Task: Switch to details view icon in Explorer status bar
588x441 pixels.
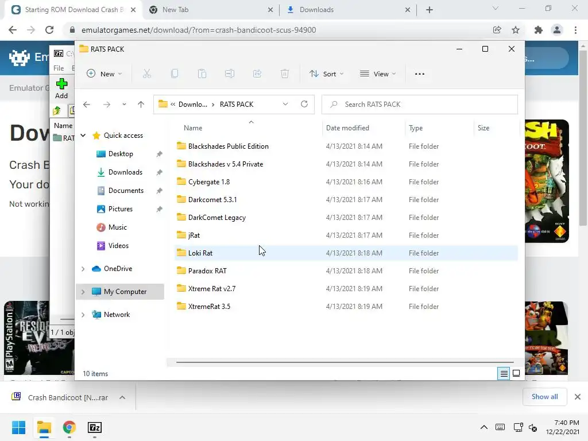Action: [x=504, y=373]
